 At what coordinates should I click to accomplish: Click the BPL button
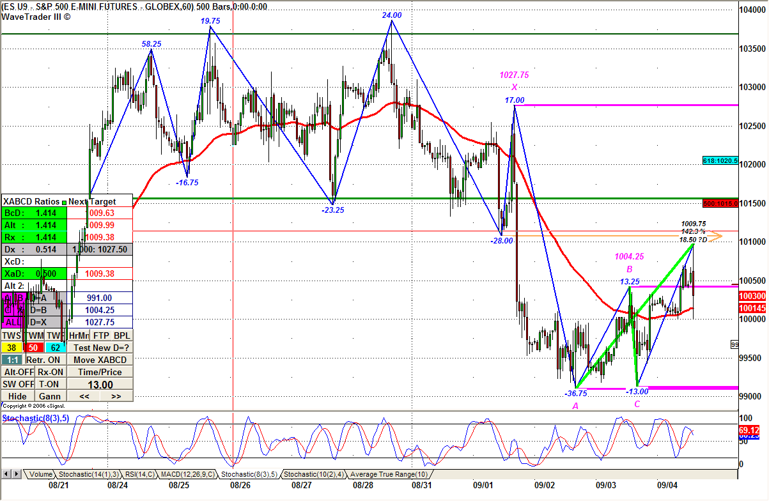tap(122, 335)
